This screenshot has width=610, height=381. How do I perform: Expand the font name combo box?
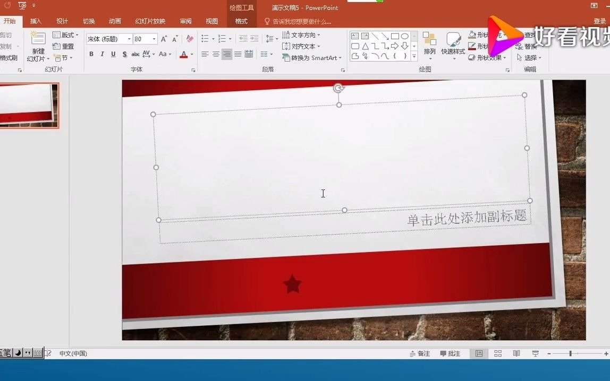[129, 38]
